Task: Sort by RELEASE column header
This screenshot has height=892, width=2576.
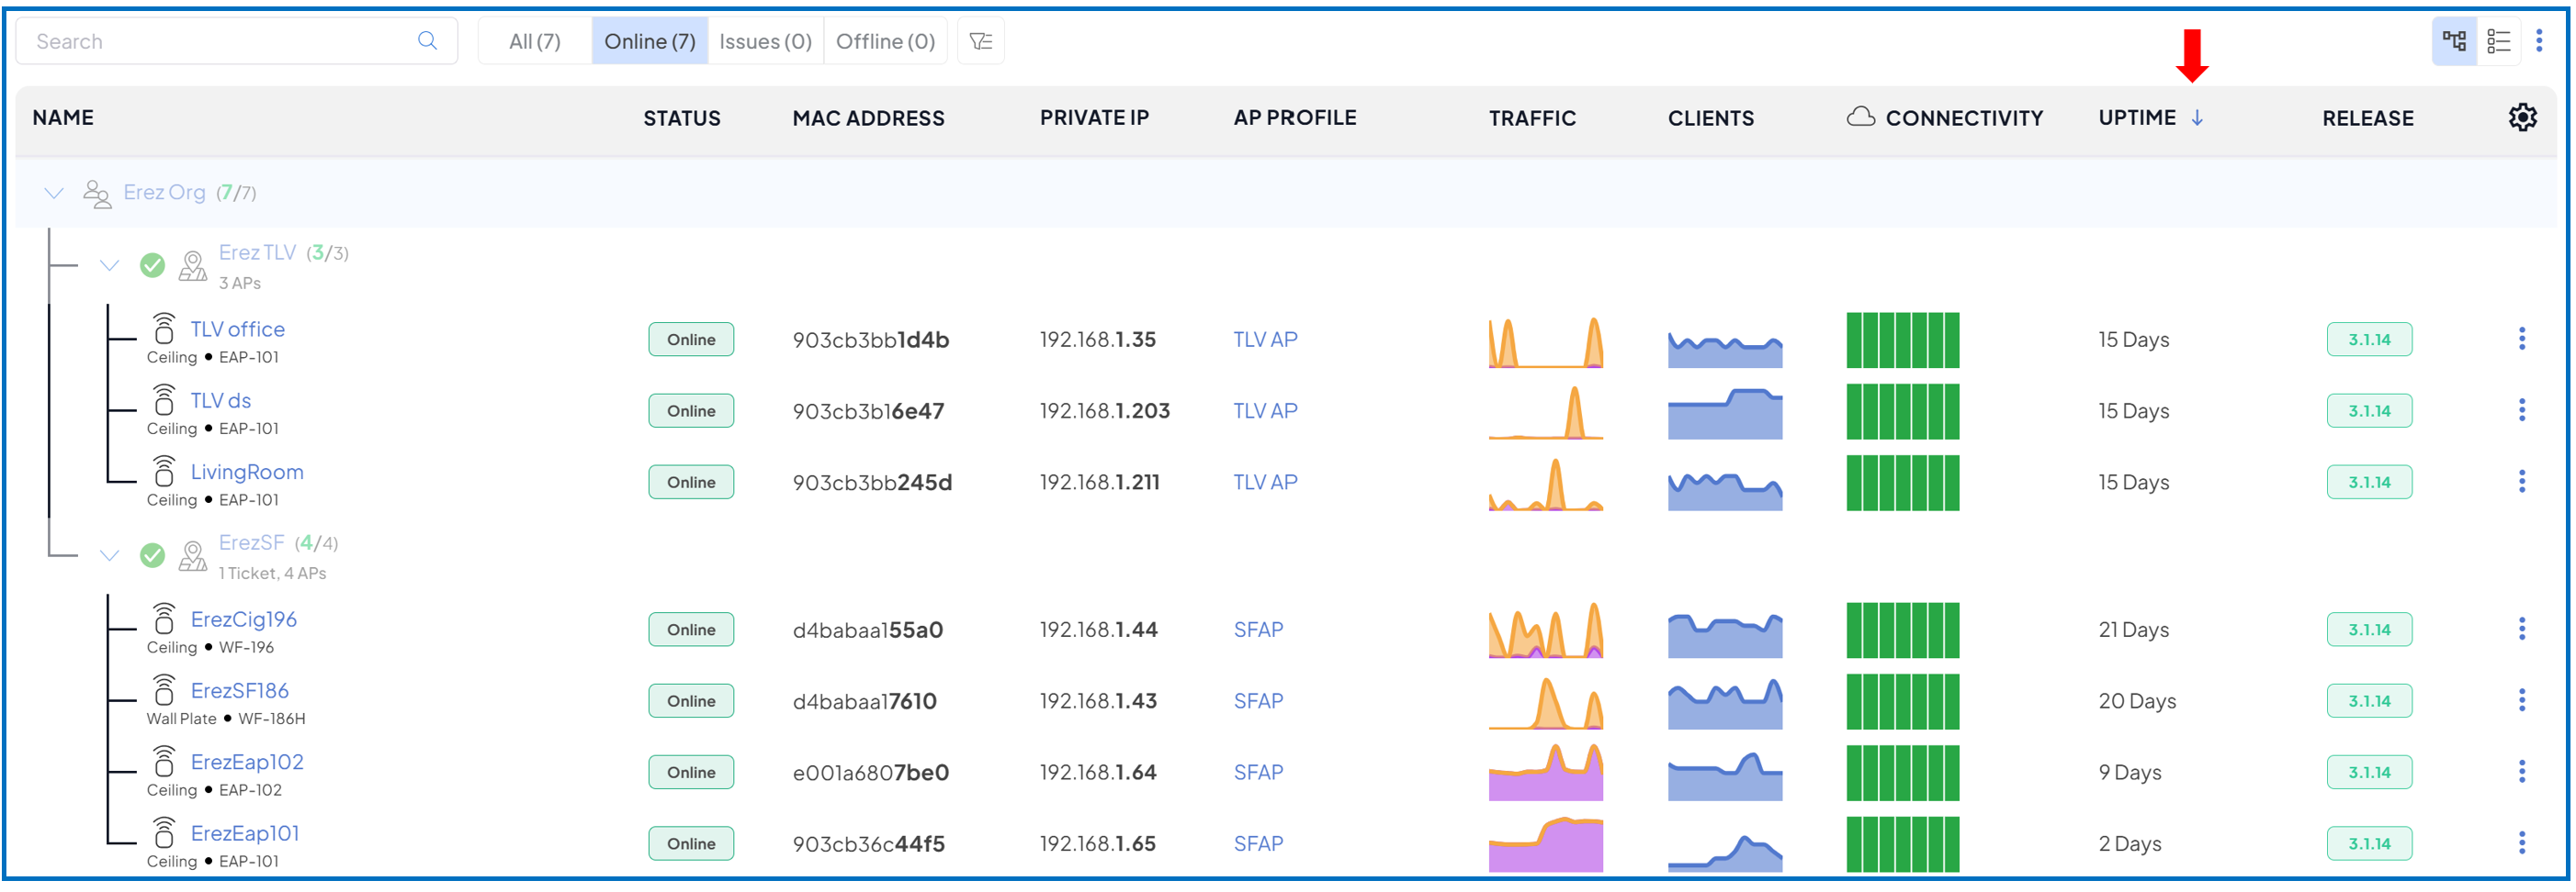Action: [2367, 117]
